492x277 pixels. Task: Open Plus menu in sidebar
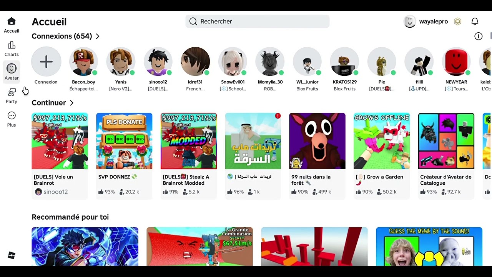(12, 120)
